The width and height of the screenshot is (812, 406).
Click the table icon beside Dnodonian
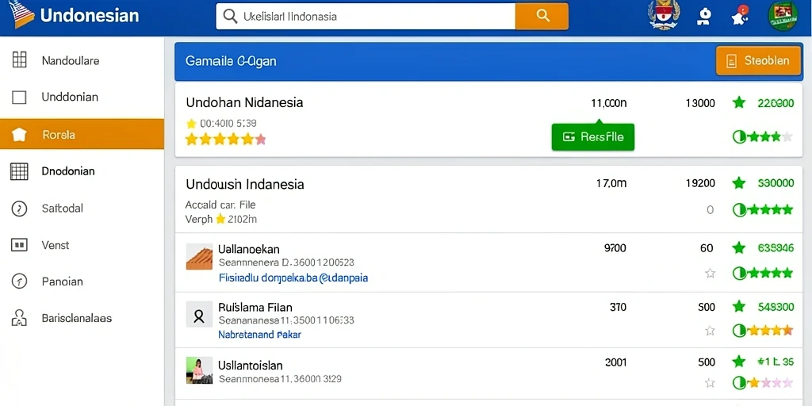pyautogui.click(x=19, y=171)
